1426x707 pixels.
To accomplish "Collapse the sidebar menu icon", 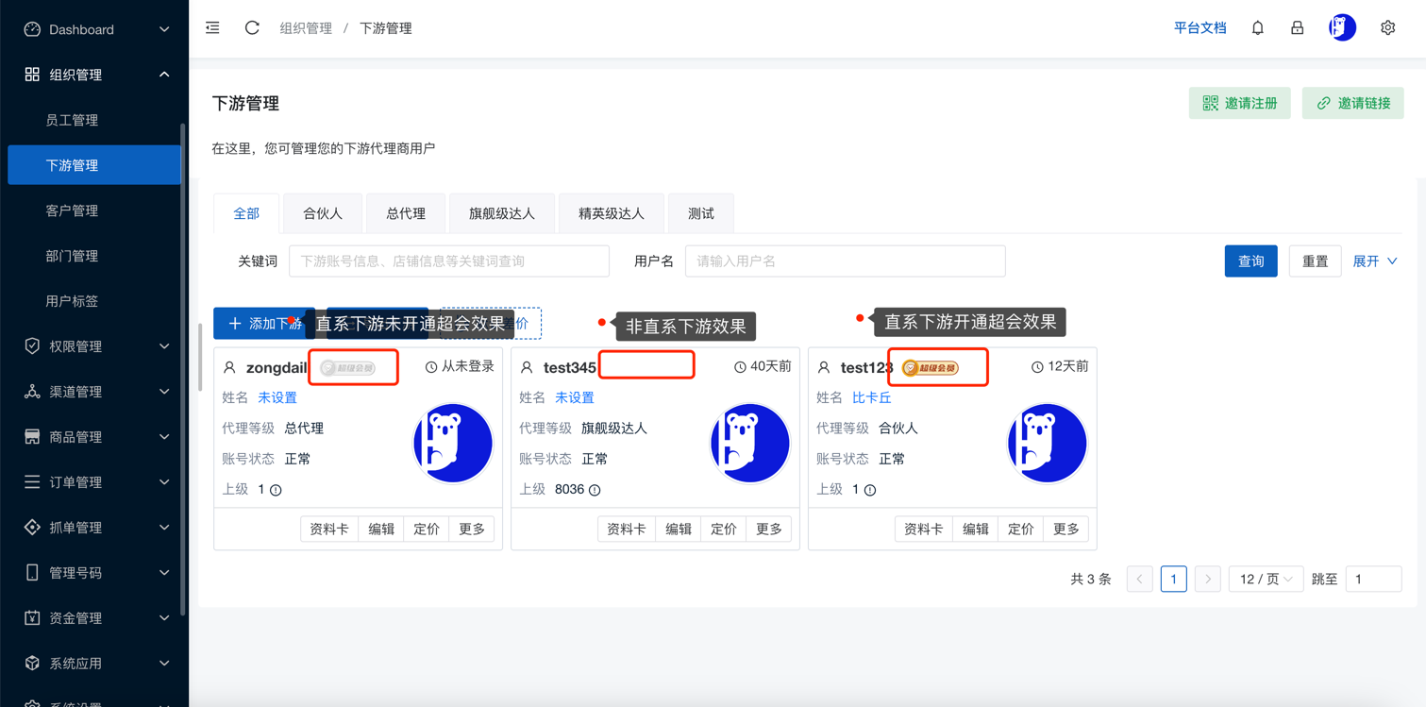I will point(212,28).
